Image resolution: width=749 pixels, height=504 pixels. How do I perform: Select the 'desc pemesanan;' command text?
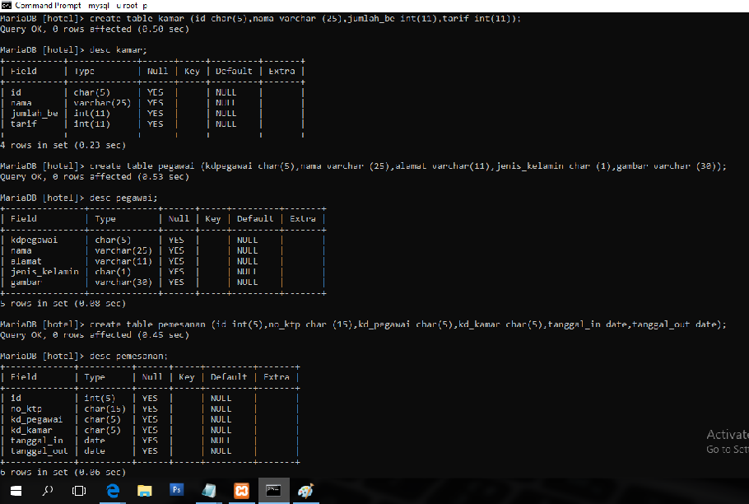pyautogui.click(x=128, y=356)
